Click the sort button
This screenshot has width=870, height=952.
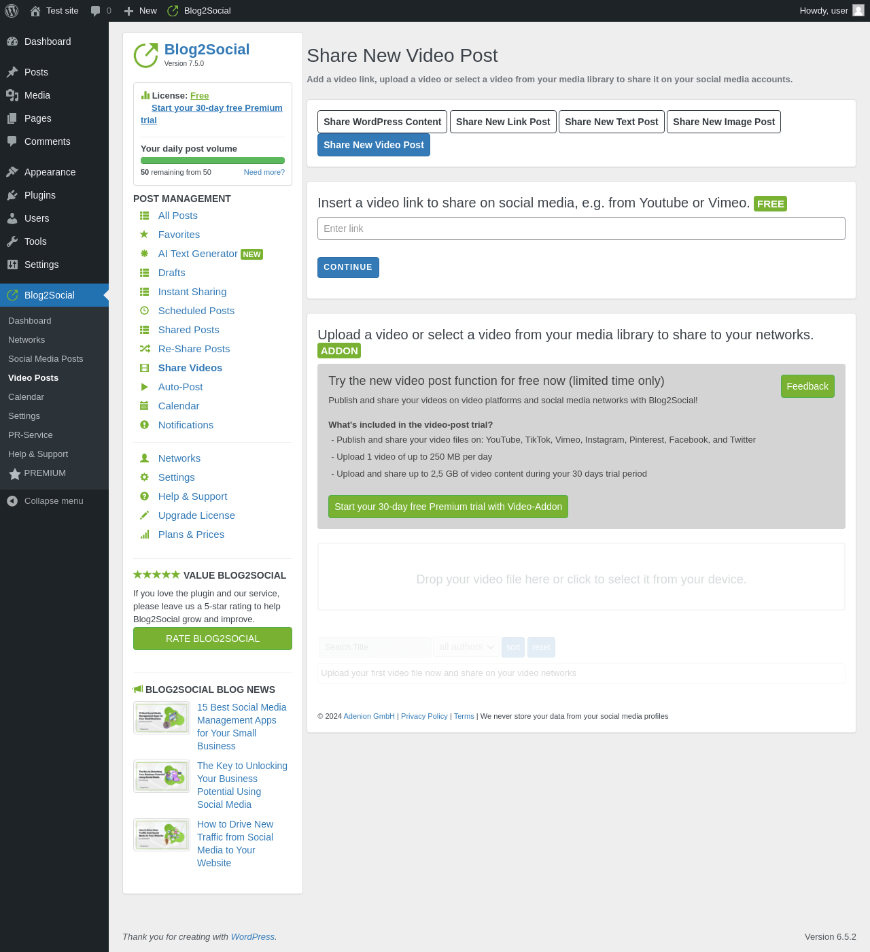click(513, 647)
